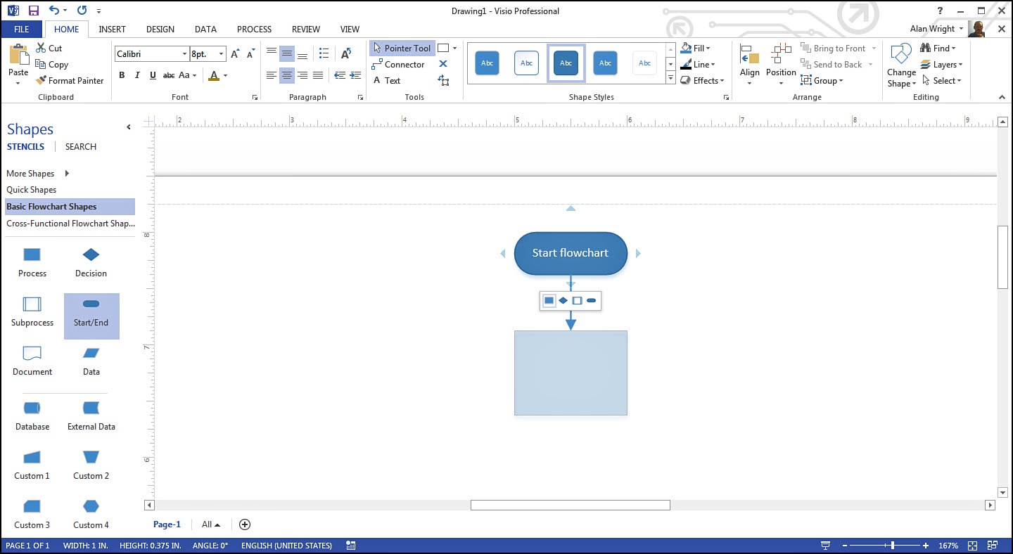Open the font size dropdown
Screen dimensions: 1013x554
pyautogui.click(x=222, y=54)
